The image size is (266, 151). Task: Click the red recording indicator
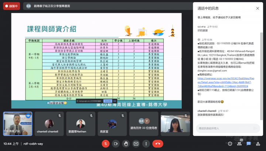(x=11, y=6)
